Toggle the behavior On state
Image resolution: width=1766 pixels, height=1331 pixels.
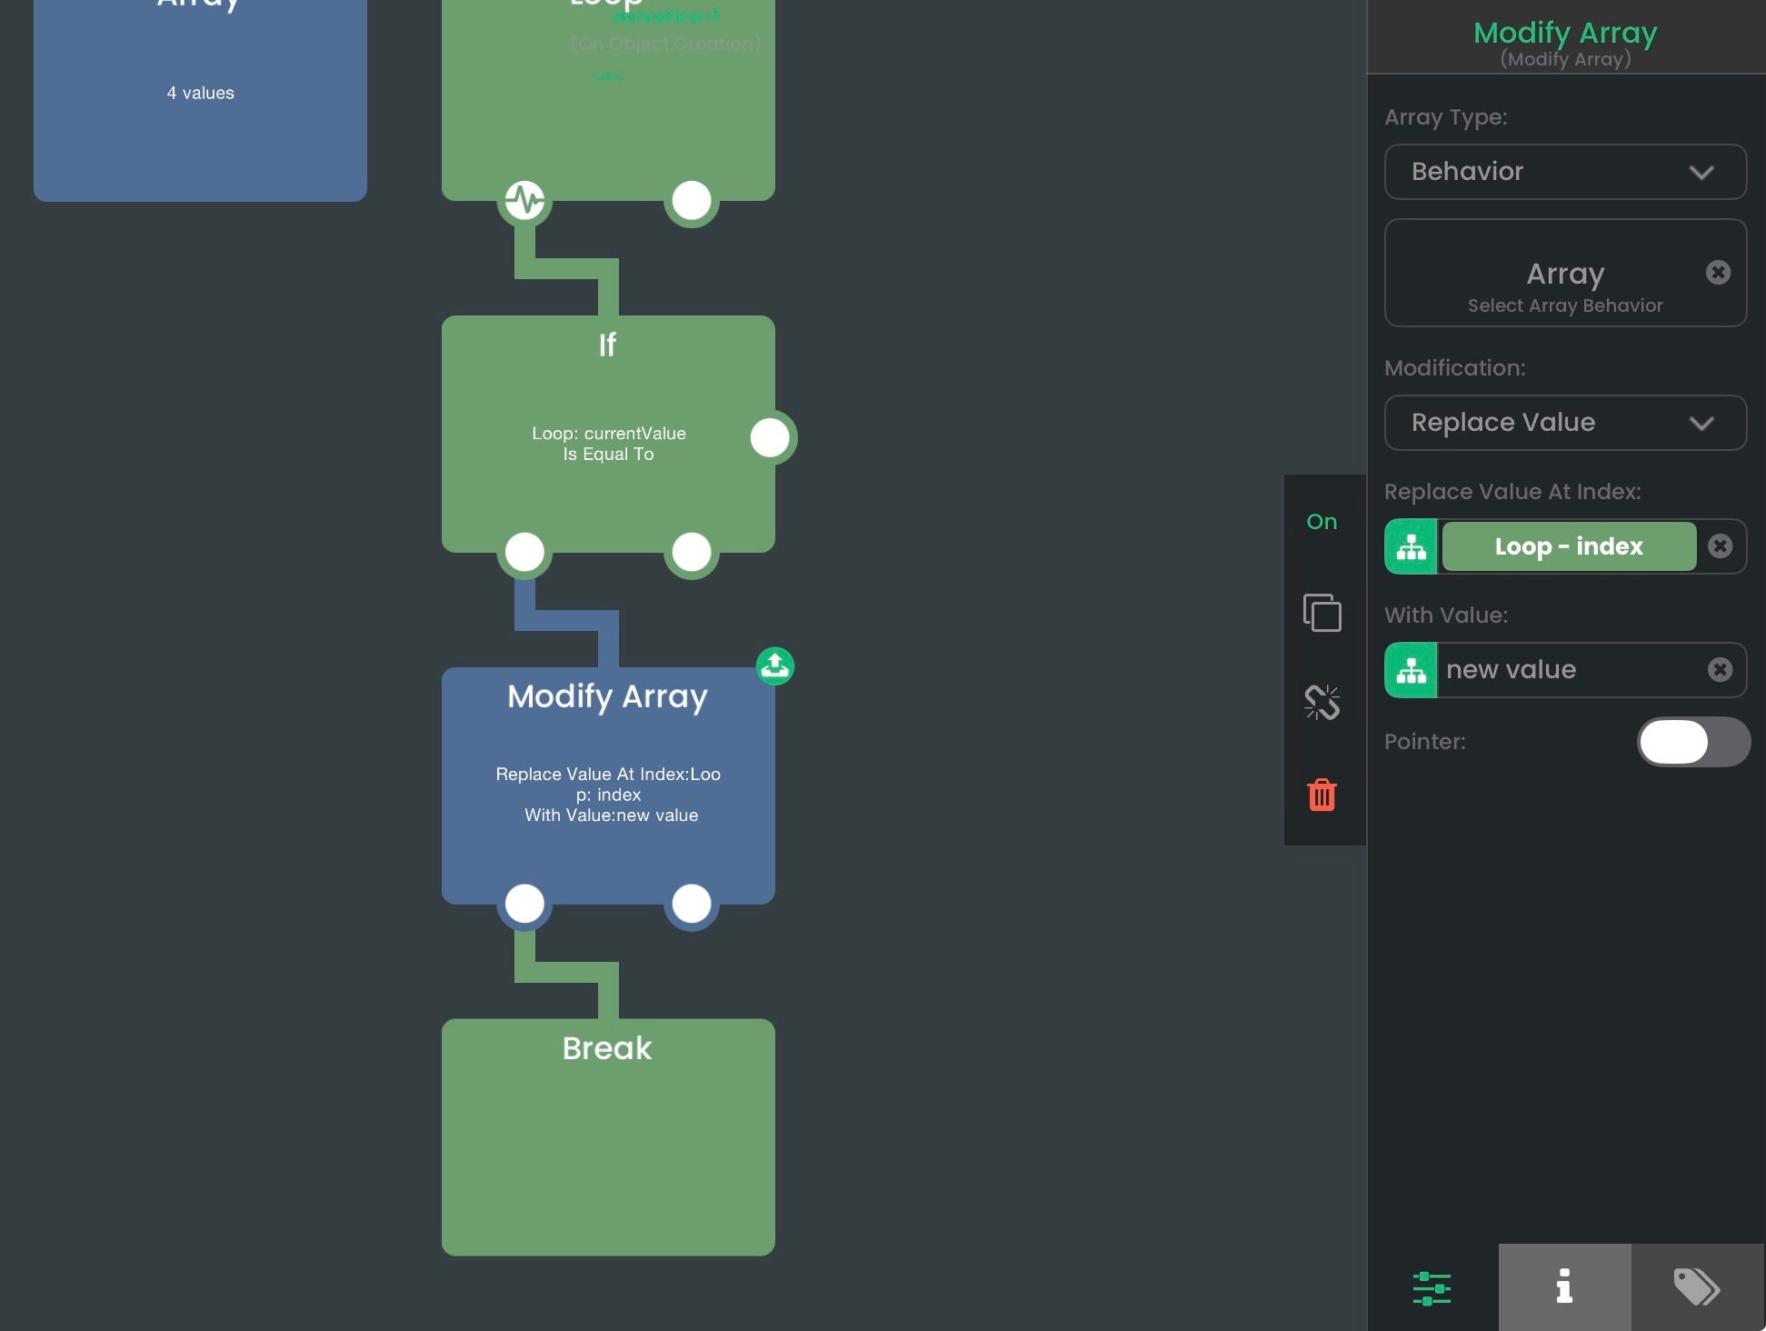point(1322,522)
